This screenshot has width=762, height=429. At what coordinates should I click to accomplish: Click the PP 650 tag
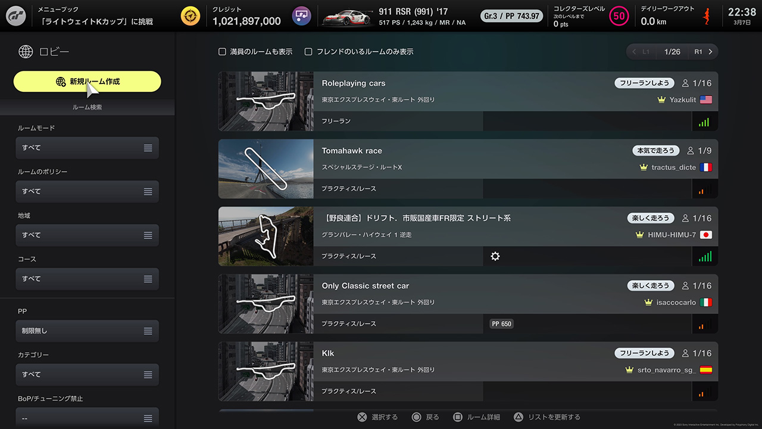501,324
